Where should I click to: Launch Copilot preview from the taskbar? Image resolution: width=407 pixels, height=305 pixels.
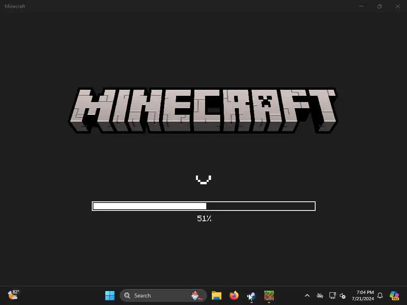[x=394, y=295]
